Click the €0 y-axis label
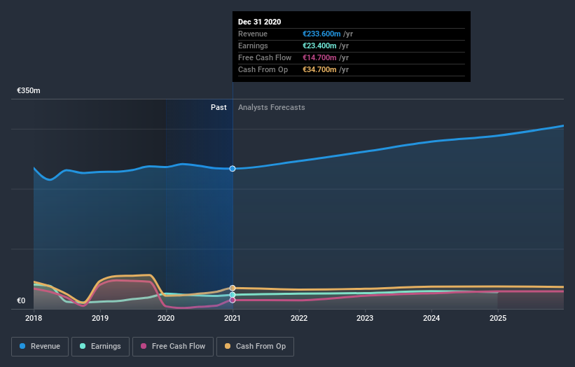This screenshot has width=575, height=367. point(21,300)
